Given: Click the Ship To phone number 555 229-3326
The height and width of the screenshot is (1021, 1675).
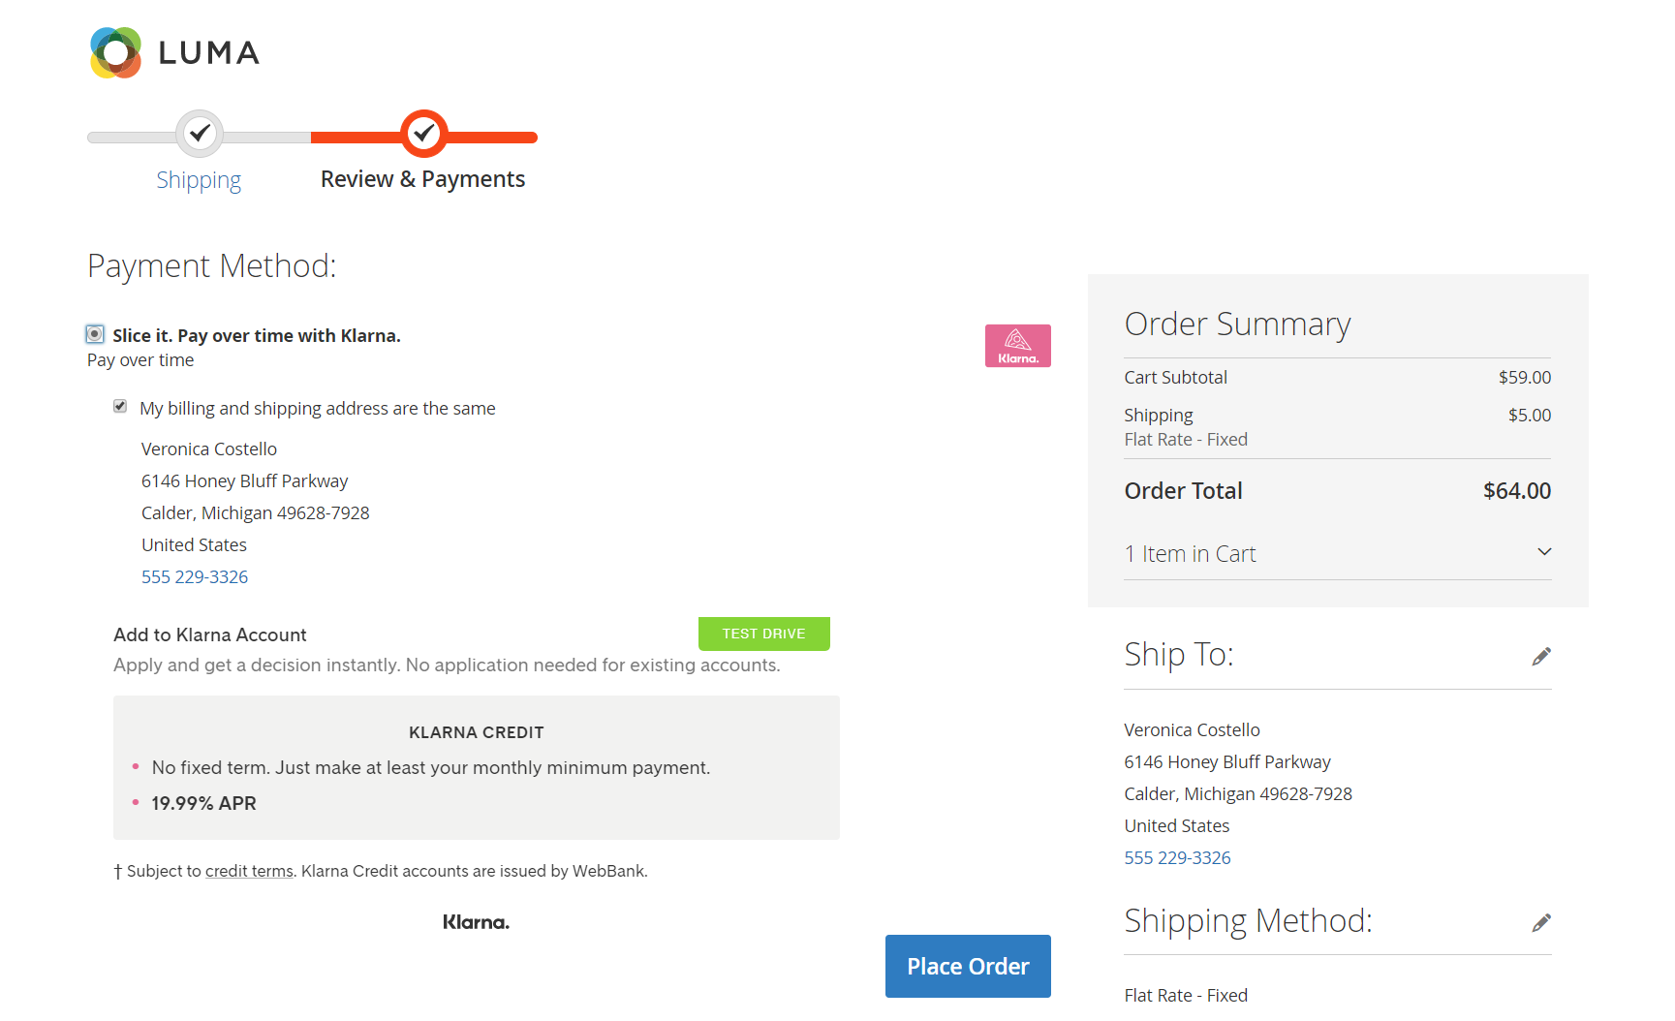Looking at the screenshot, I should (1177, 857).
